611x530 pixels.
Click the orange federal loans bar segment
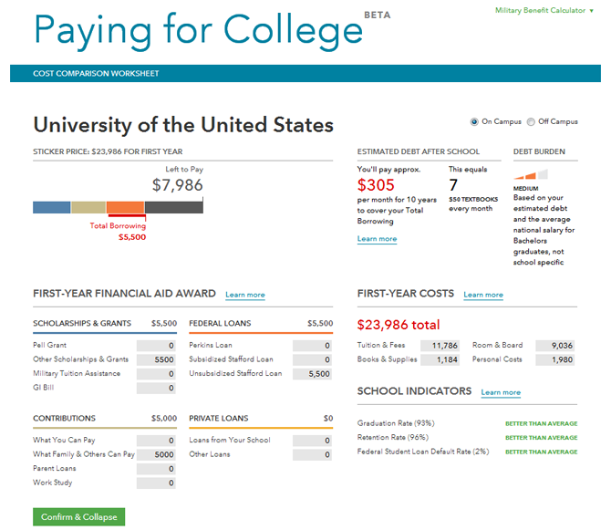(x=125, y=207)
